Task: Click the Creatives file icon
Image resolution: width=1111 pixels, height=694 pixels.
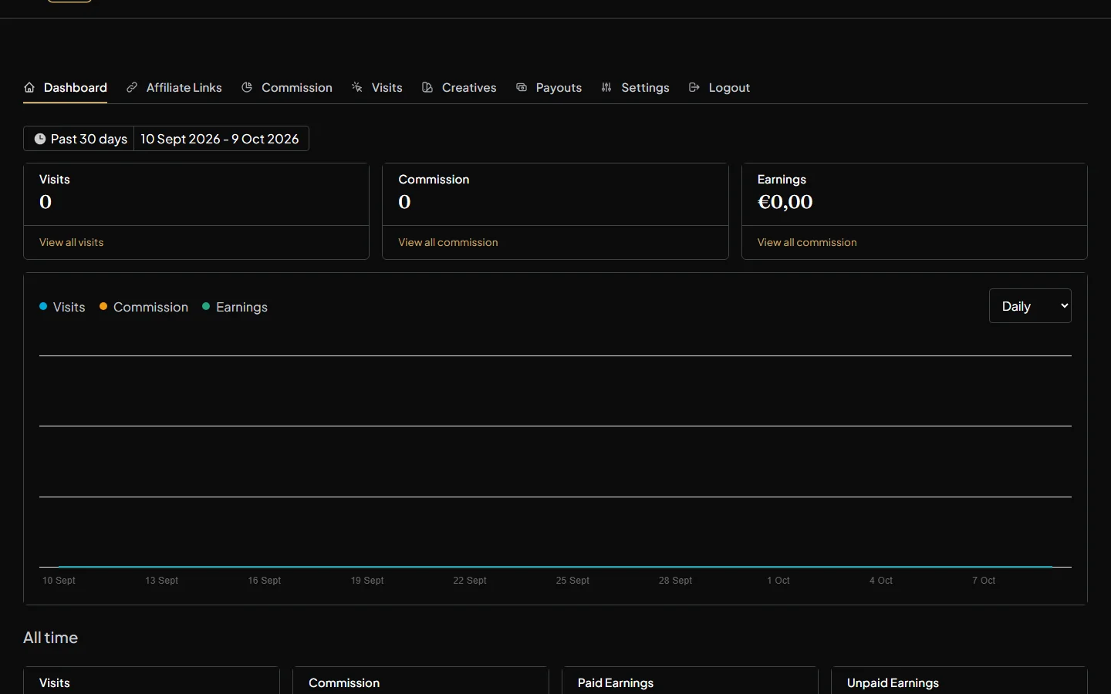Action: (427, 88)
